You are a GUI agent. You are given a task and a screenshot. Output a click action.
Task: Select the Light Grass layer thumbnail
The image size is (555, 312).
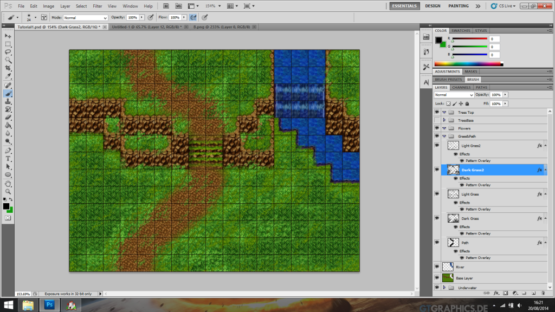(x=453, y=194)
